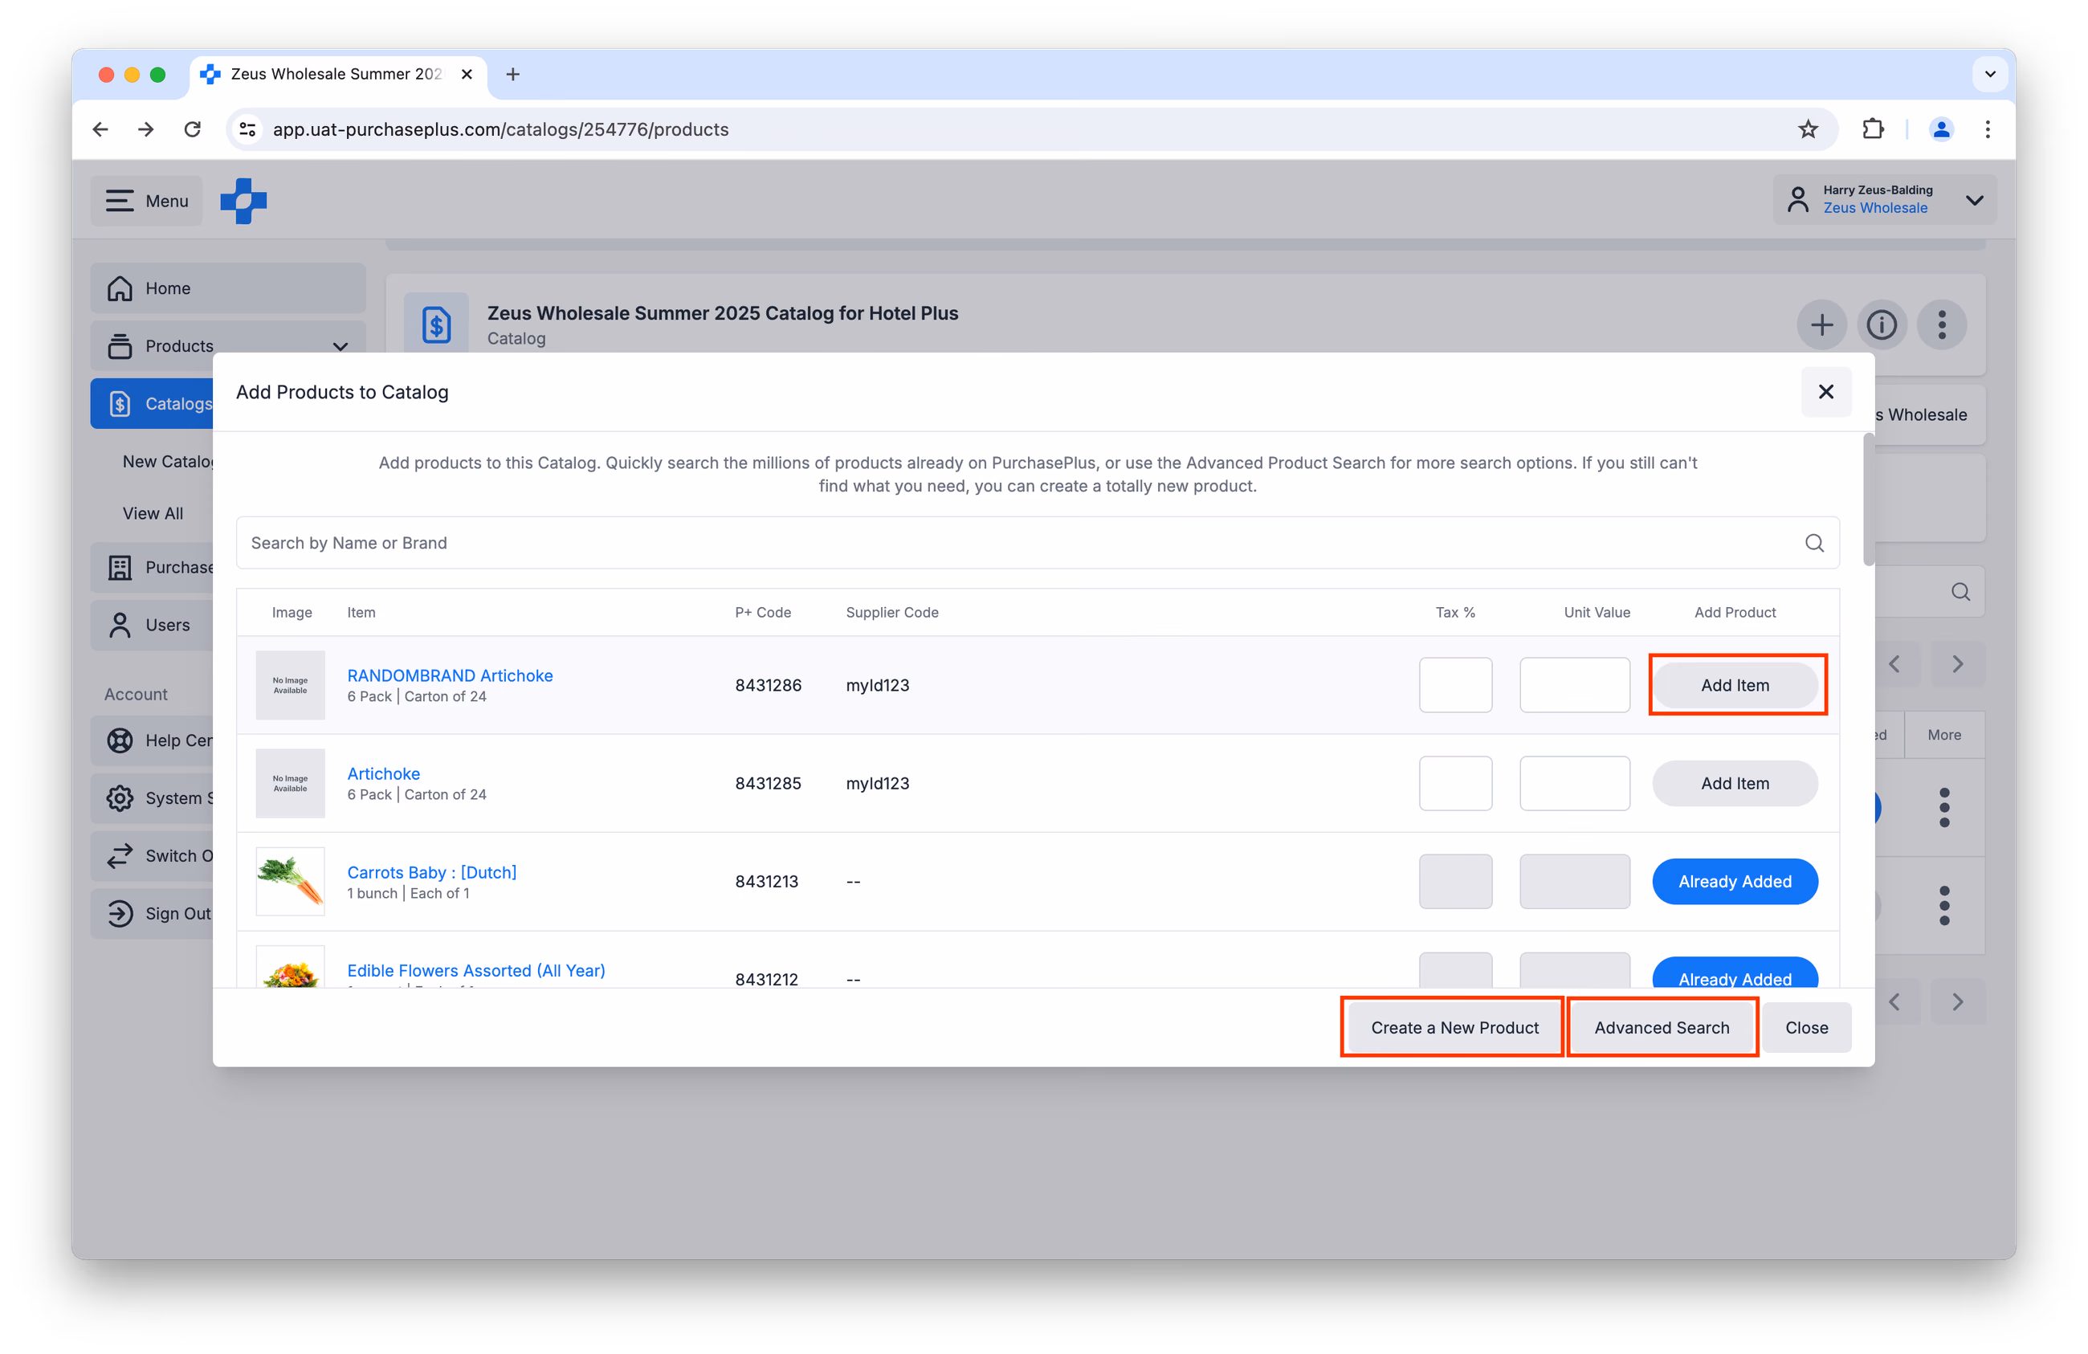Click RANDOMBRAND Artichoke no-image thumbnail
Image resolution: width=2088 pixels, height=1354 pixels.
coord(291,685)
